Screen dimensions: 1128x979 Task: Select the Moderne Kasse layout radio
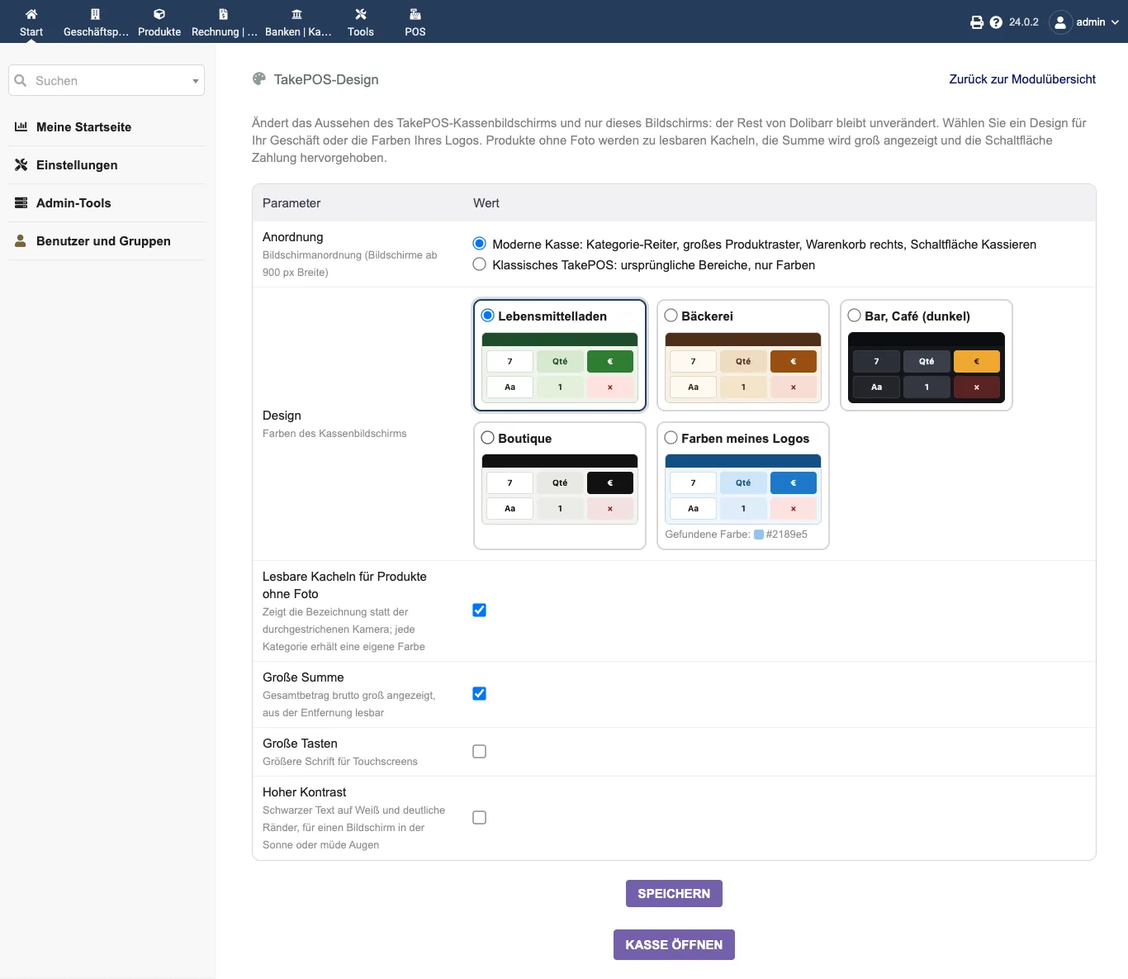(x=479, y=244)
